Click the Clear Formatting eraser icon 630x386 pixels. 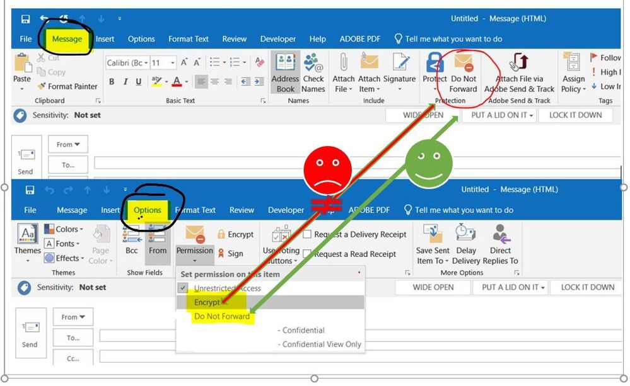[260, 62]
